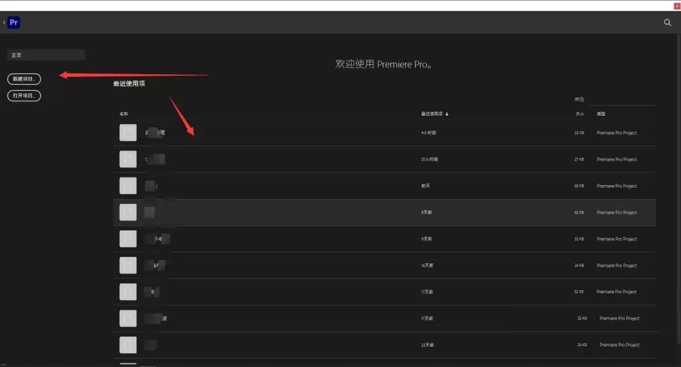This screenshot has height=367, width=681.
Task: Select the 主页 (Home) tab
Action: [46, 55]
